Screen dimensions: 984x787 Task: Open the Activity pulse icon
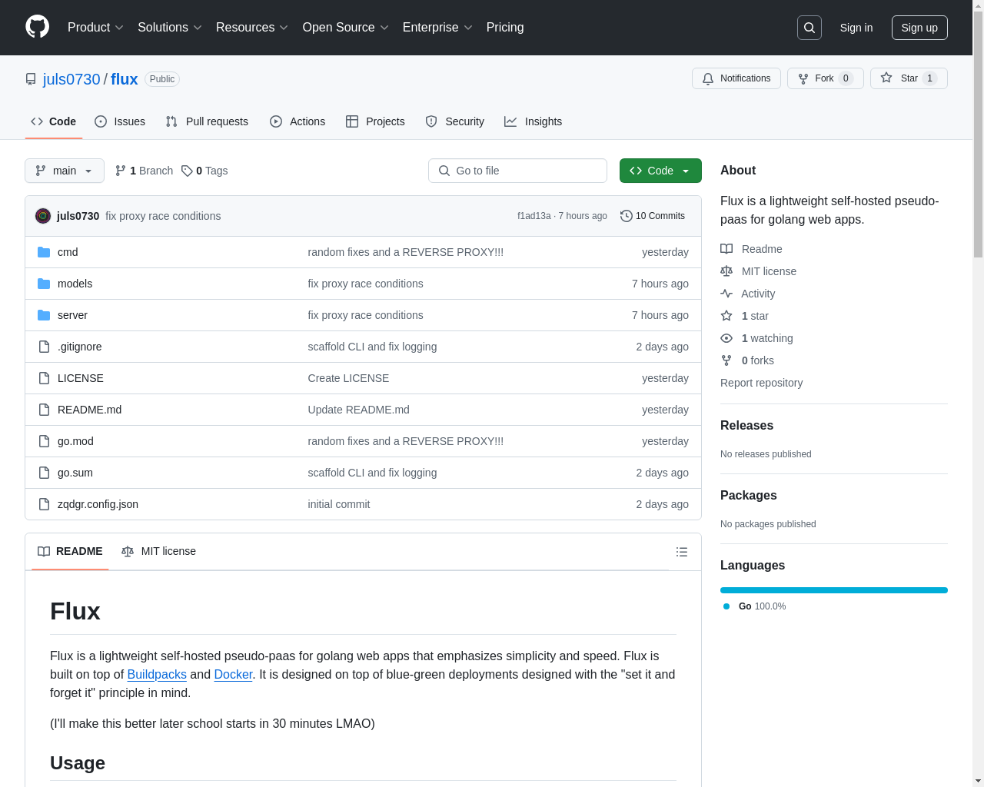726,293
